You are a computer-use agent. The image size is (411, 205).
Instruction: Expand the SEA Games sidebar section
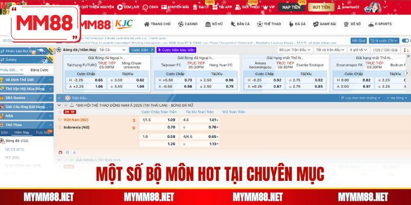pyautogui.click(x=27, y=98)
